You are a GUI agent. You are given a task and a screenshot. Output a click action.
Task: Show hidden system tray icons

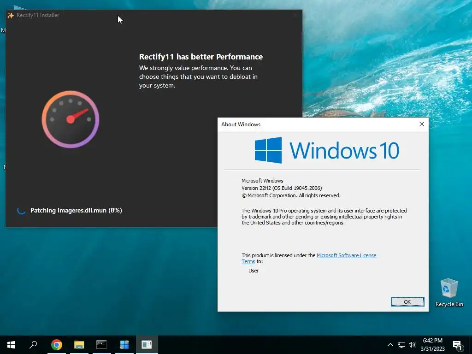pos(390,345)
